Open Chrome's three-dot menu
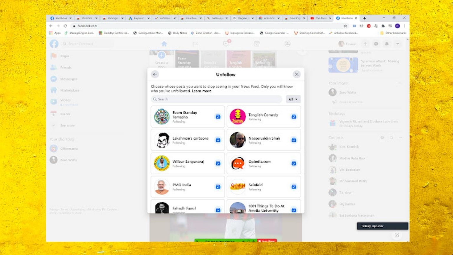Image resolution: width=453 pixels, height=255 pixels. [405, 26]
